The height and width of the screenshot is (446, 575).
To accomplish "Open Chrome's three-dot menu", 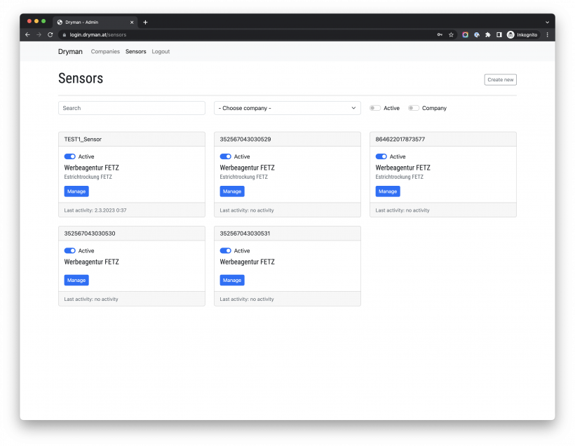I will [x=547, y=34].
